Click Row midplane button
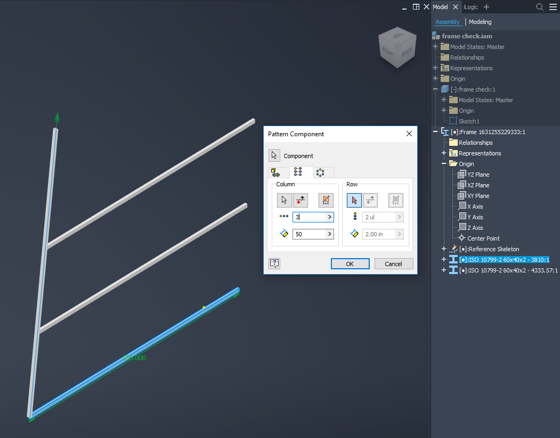The image size is (560, 438). (x=396, y=200)
